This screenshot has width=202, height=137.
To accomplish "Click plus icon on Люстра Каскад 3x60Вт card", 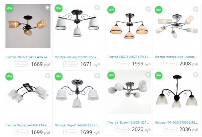I will [97, 8].
